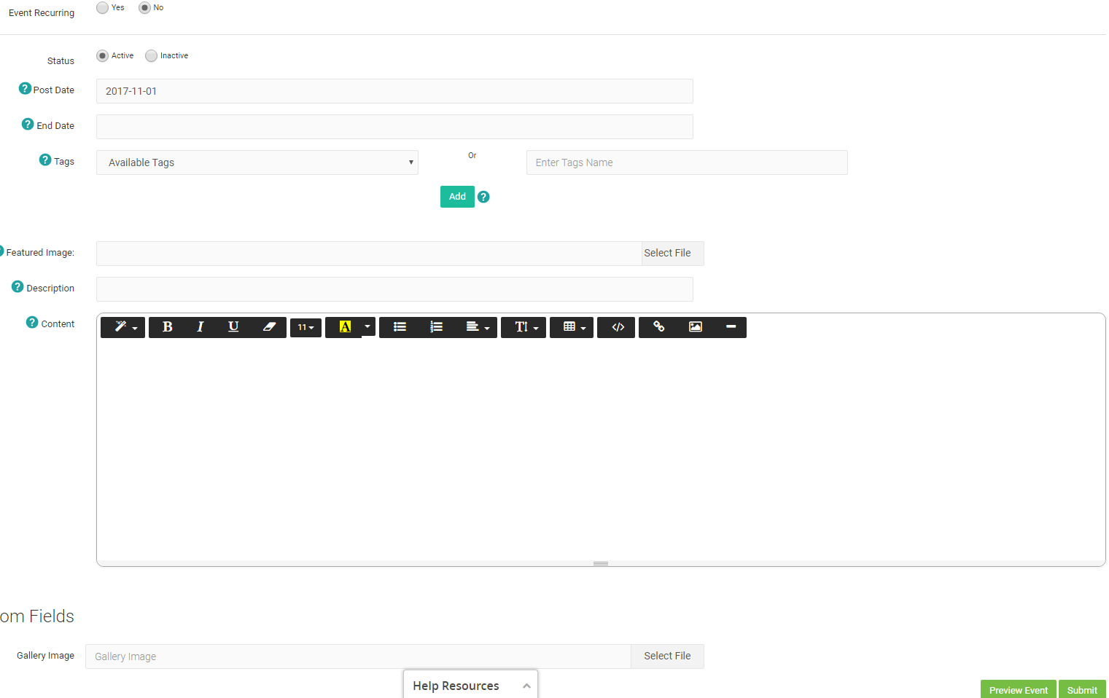Open line height dropdown
The image size is (1109, 698).
524,327
